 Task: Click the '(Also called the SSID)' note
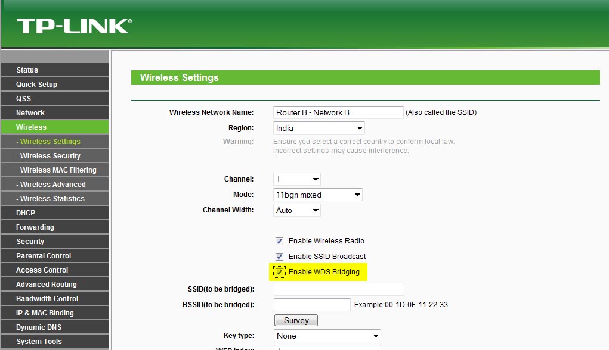point(441,112)
